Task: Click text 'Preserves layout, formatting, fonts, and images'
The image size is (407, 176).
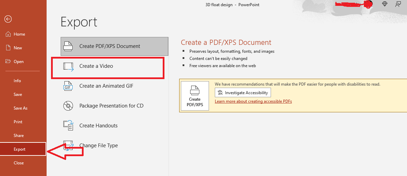Action: [232, 51]
